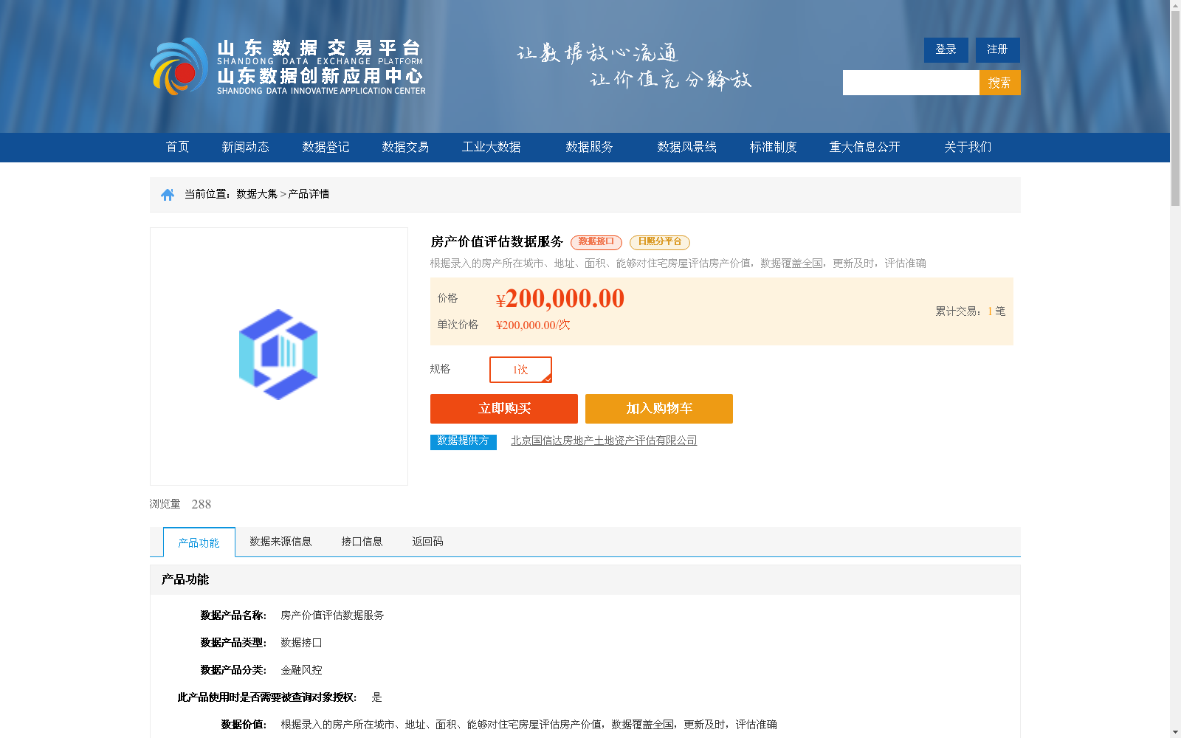Screen dimensions: 1181x738
Task: Open the 工业大数据 navigation item
Action: pos(492,147)
